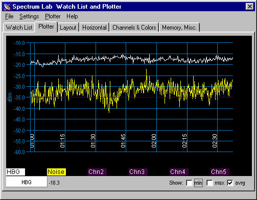Select the white HBG channel label
The height and width of the screenshot is (200, 257).
(x=15, y=172)
